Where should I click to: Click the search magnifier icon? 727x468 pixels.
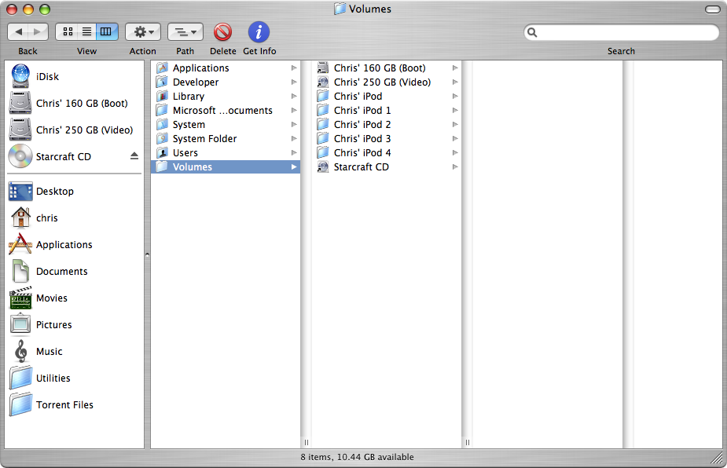[532, 32]
